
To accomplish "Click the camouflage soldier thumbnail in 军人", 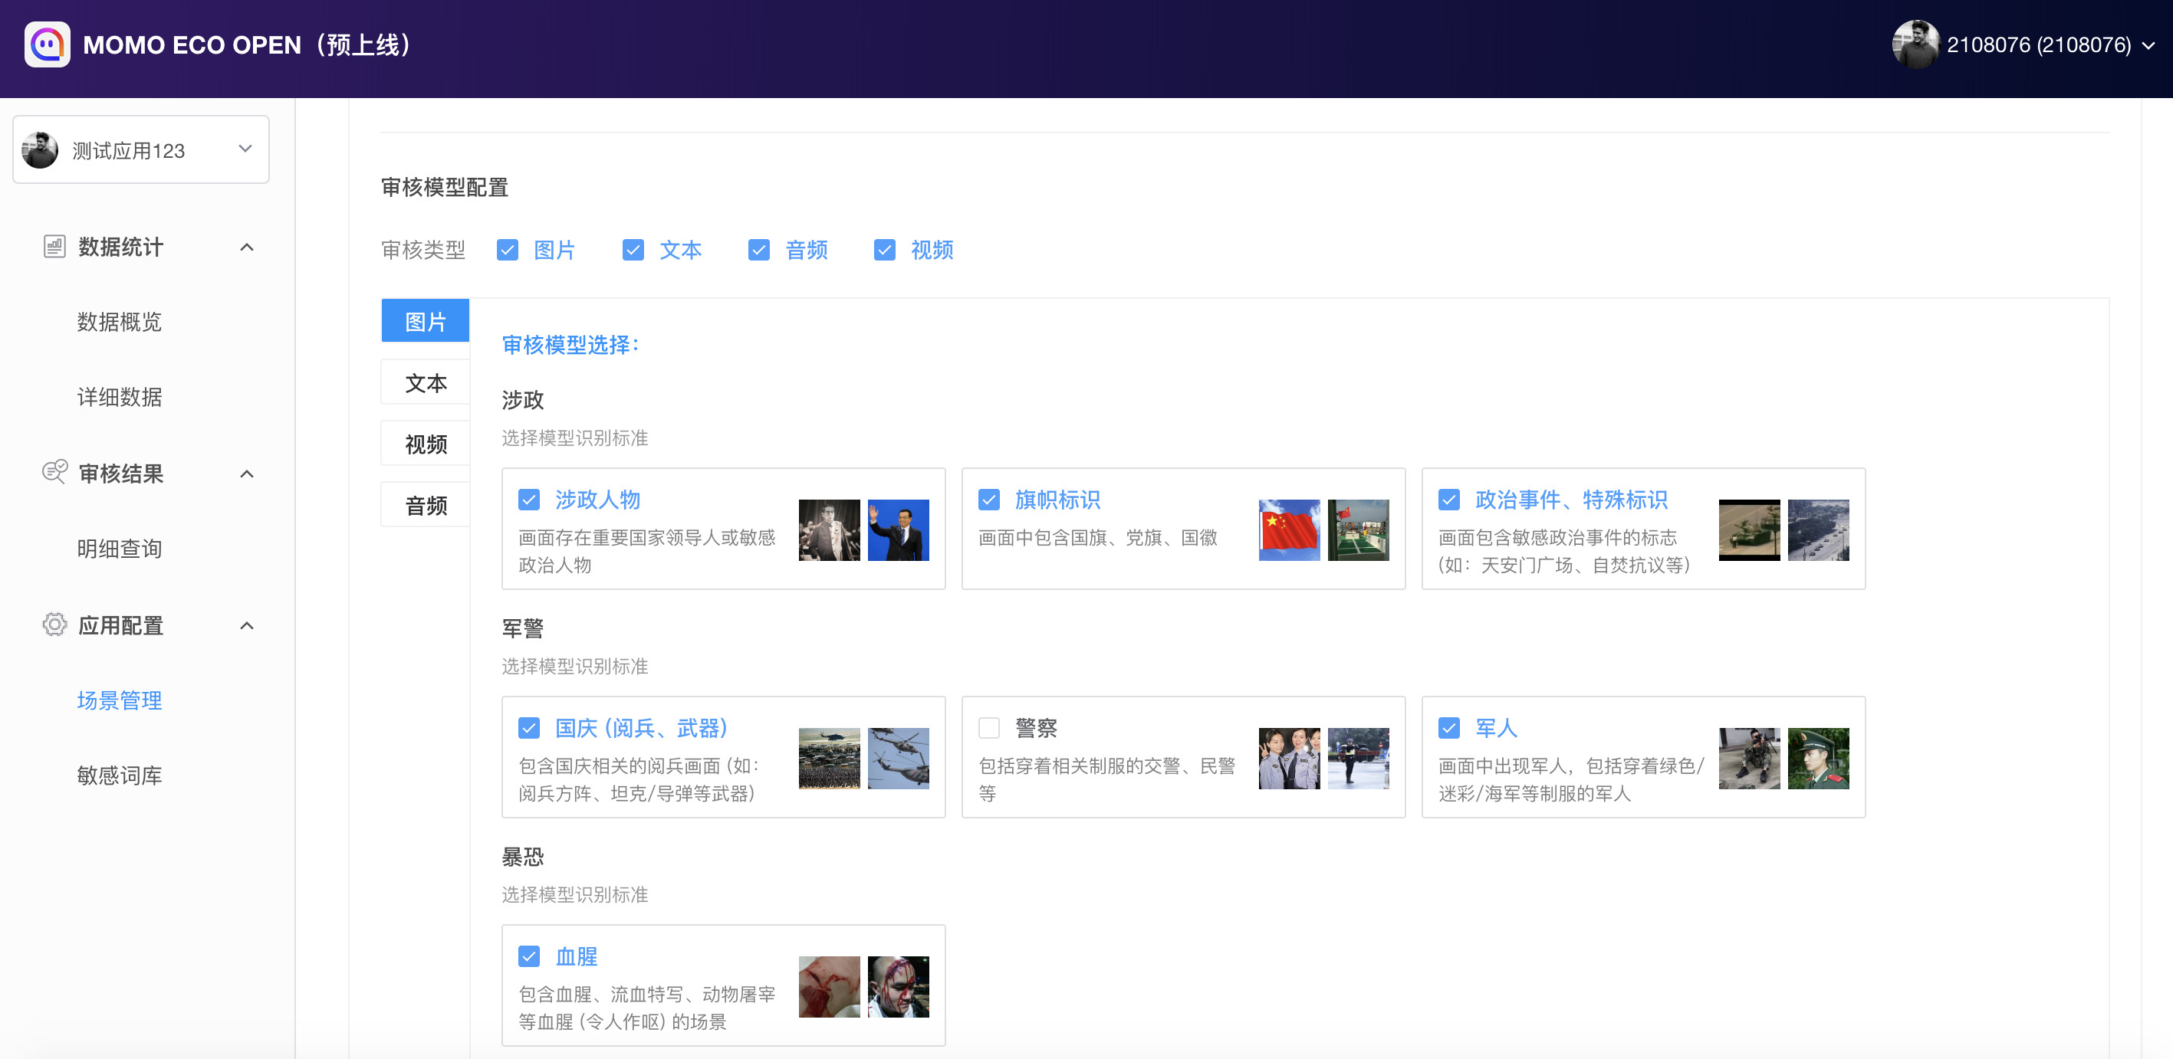I will 1749,758.
